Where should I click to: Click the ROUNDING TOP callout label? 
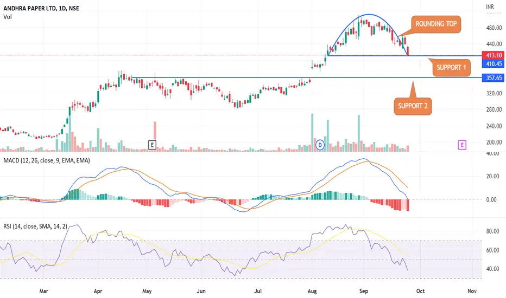pyautogui.click(x=436, y=24)
